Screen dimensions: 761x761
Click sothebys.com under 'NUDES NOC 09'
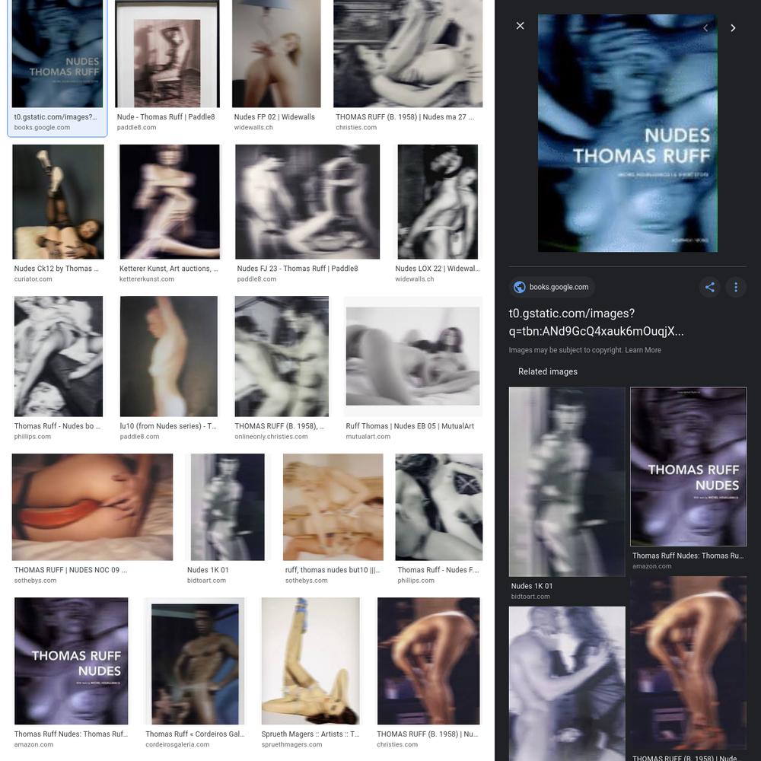point(35,581)
